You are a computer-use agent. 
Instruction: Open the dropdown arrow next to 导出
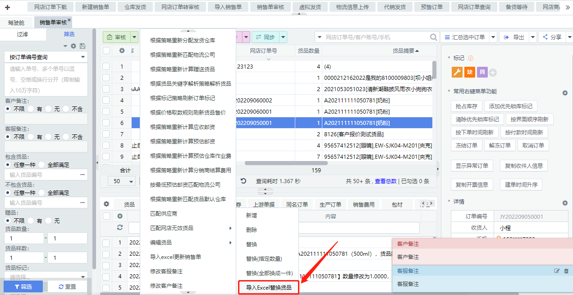[533, 37]
